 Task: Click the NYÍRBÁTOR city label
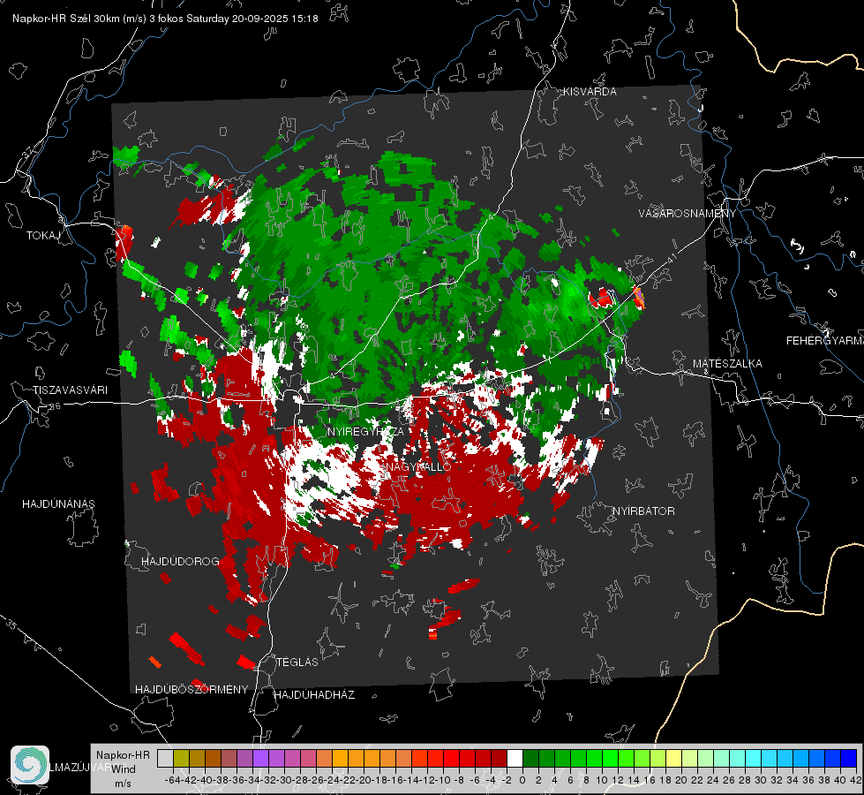tap(643, 511)
